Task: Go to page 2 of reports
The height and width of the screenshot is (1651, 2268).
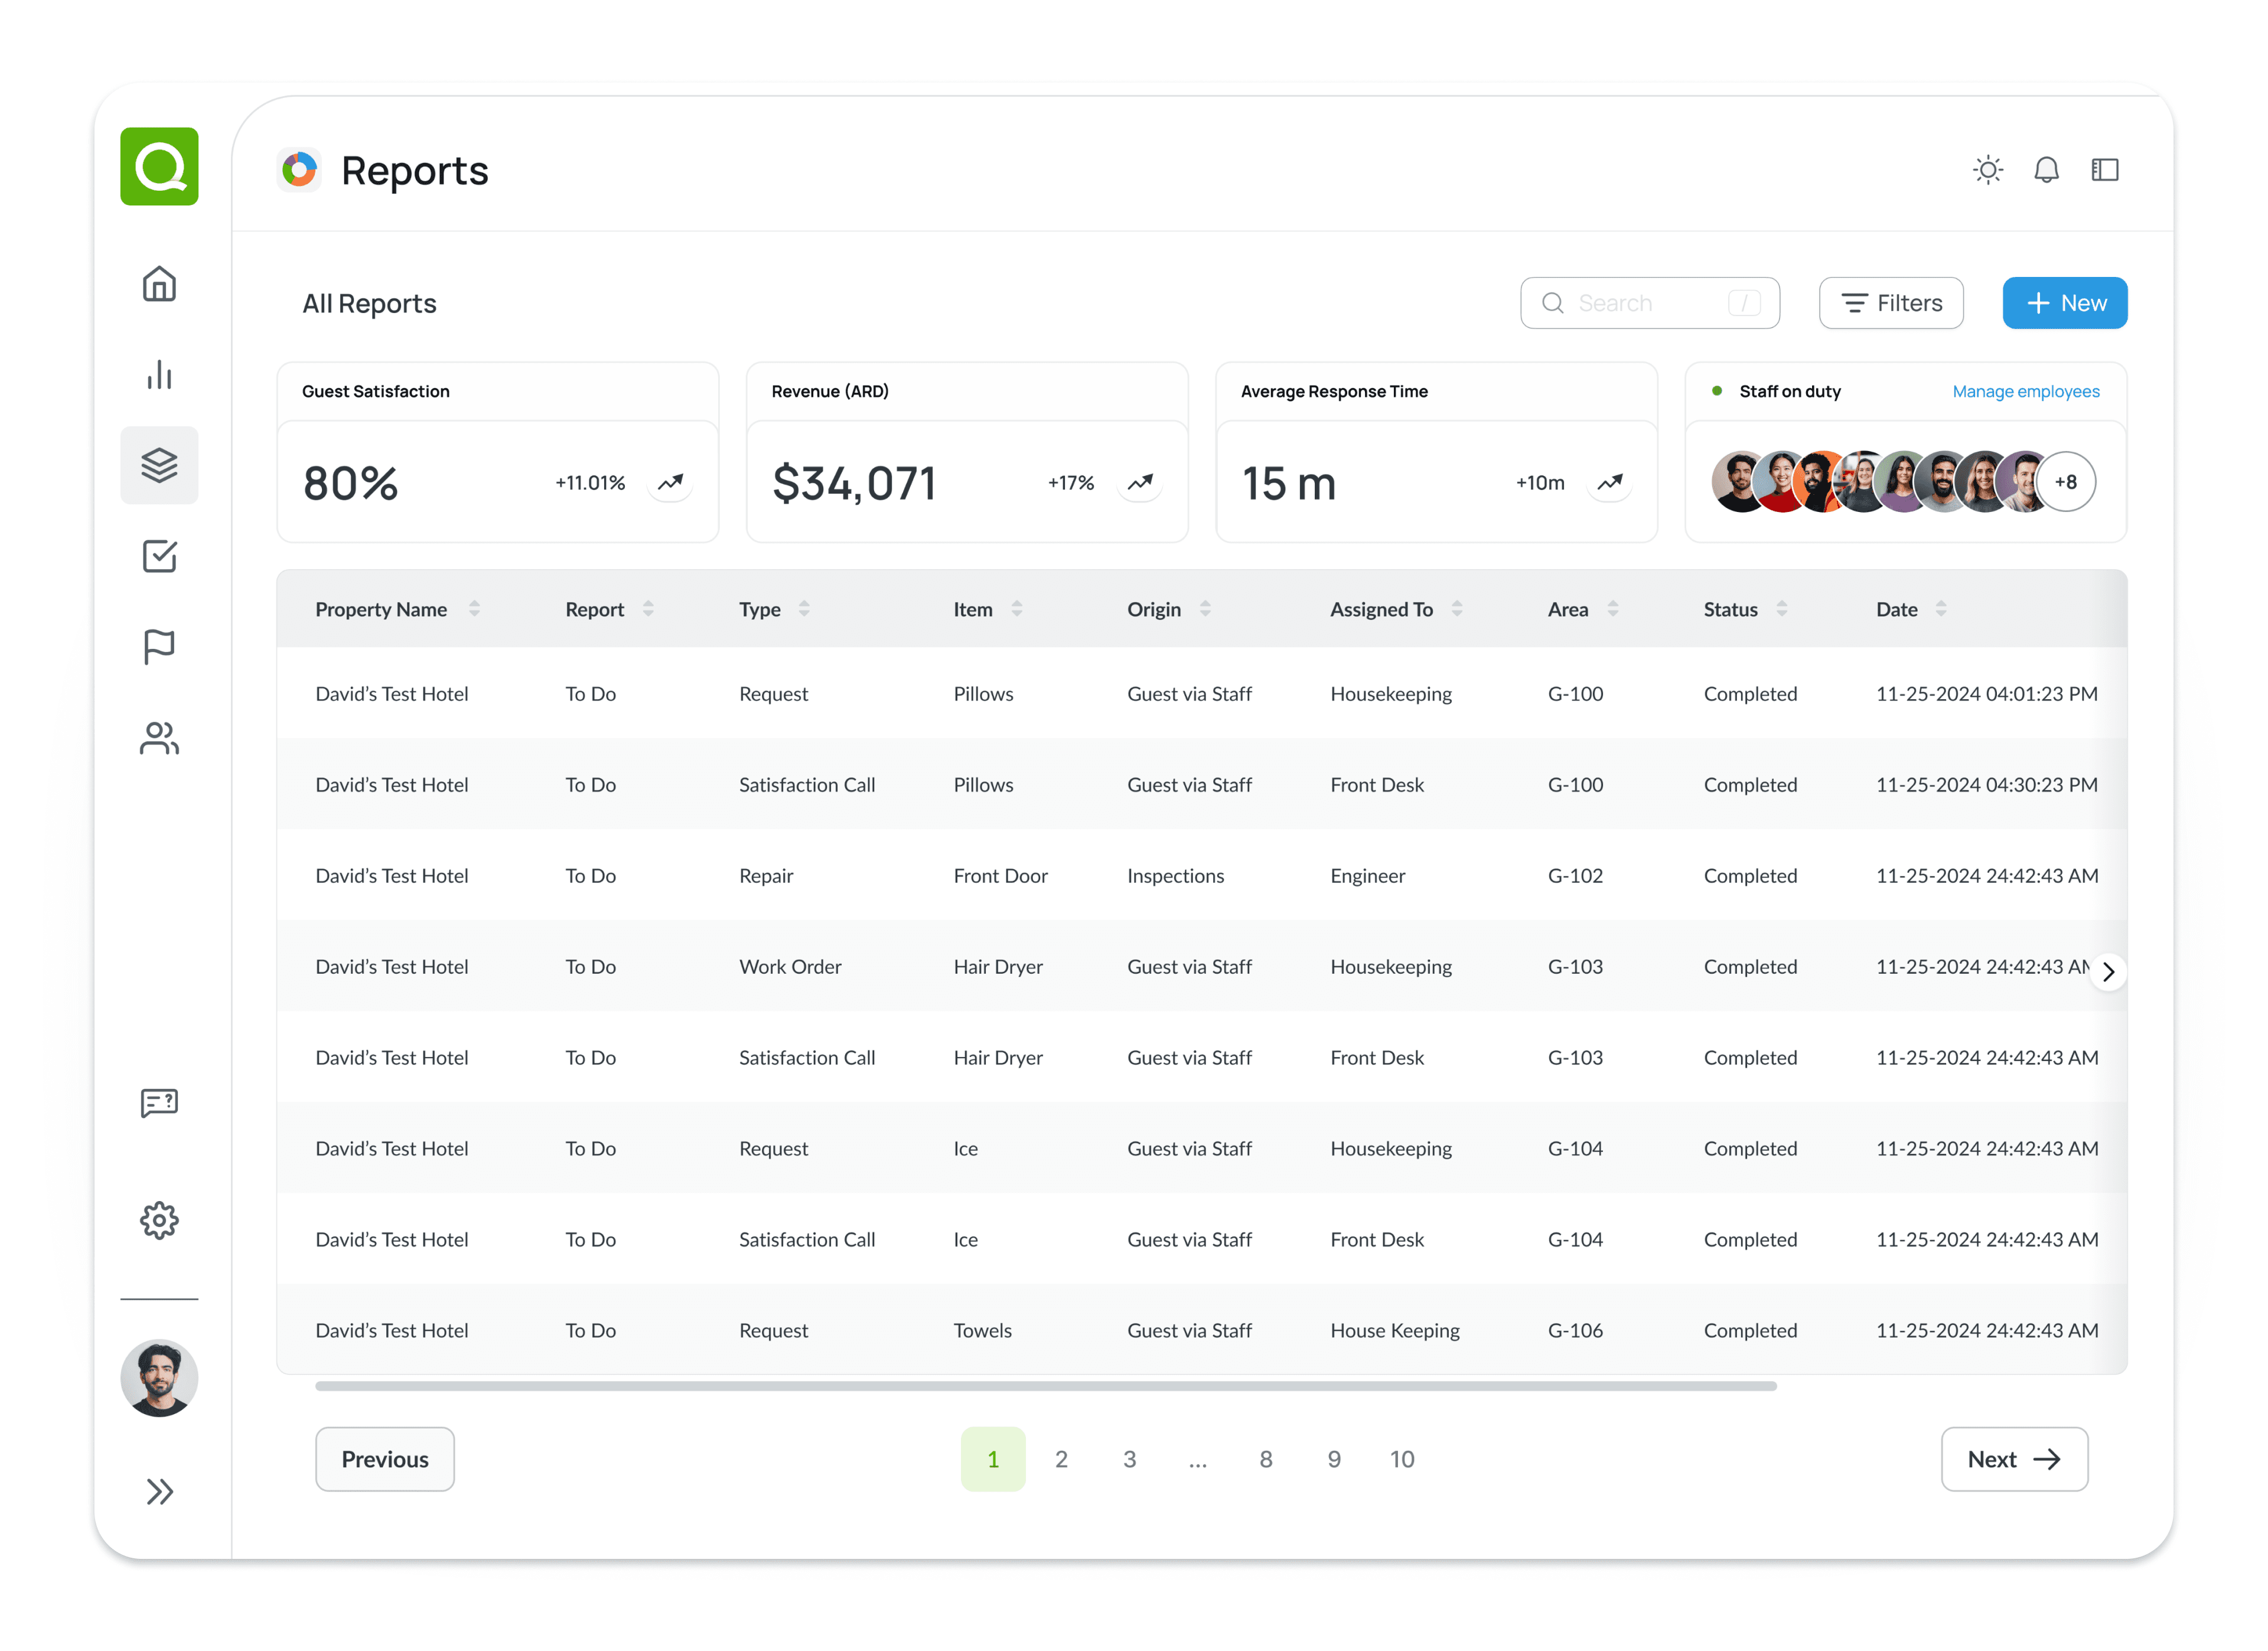Action: coord(1061,1459)
